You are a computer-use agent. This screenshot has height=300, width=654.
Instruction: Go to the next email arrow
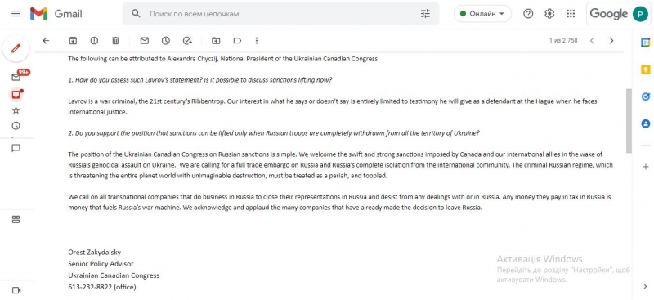(611, 41)
